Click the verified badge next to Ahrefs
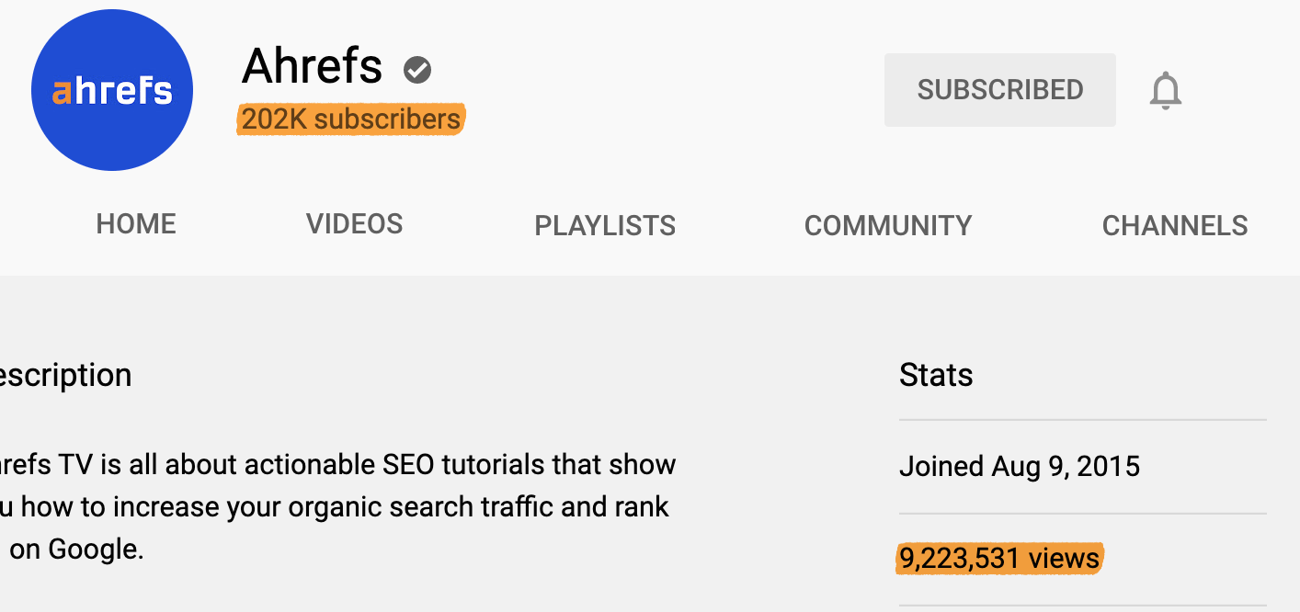This screenshot has height=612, width=1300. click(x=416, y=68)
